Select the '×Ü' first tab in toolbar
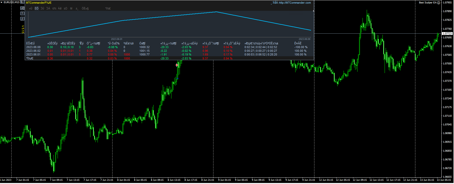Screen dimensions: 454x184 point(30,8)
